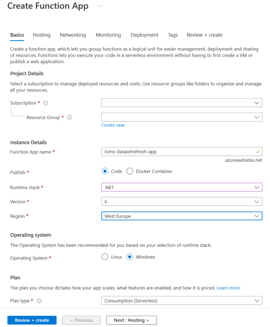Open the Resource Group dropdown
This screenshot has height=327, width=270.
coord(182,117)
